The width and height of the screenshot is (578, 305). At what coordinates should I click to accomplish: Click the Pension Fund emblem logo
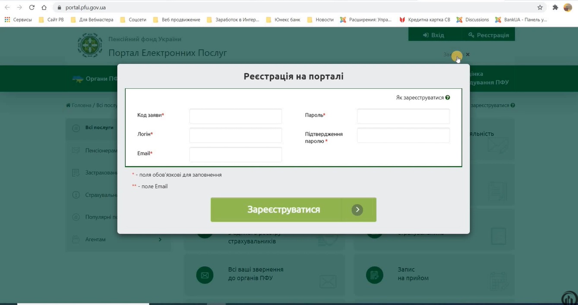(x=89, y=44)
